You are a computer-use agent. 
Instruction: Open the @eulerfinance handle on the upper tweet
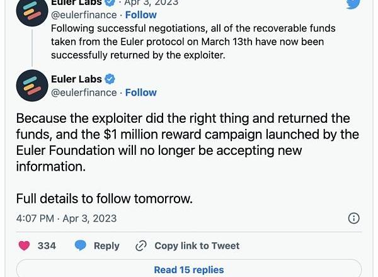[84, 14]
